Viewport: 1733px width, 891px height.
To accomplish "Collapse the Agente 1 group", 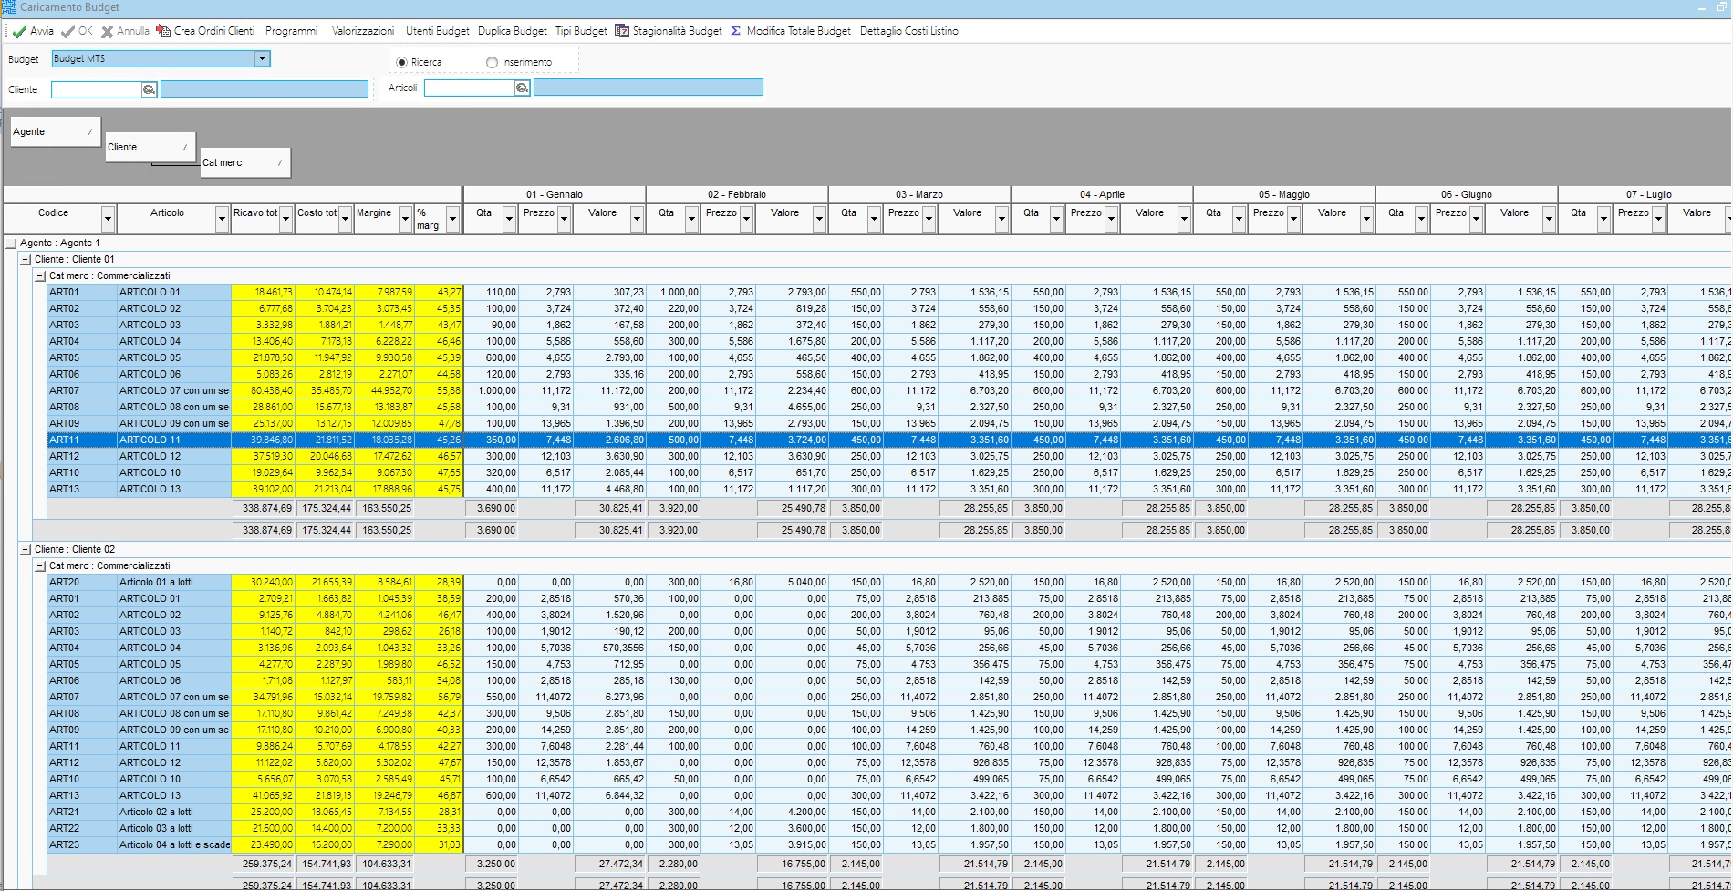I will click(x=11, y=243).
